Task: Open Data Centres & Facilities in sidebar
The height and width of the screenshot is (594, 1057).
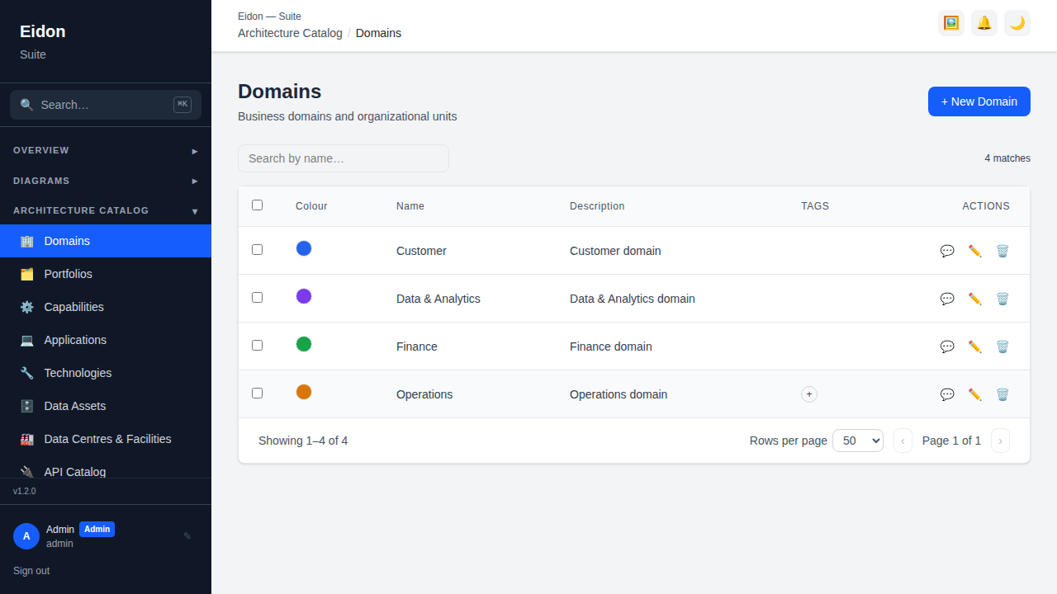Action: 106,439
